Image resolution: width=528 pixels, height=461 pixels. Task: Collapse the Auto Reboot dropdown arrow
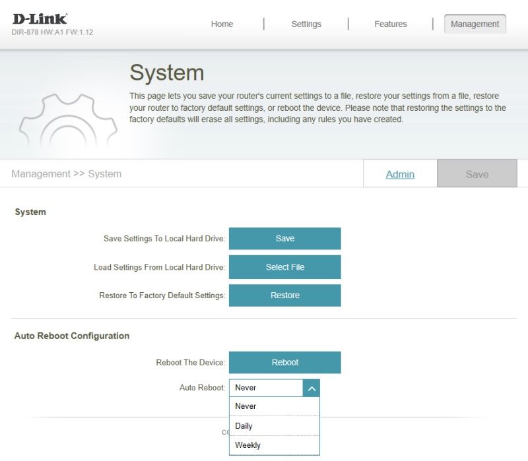coord(312,388)
